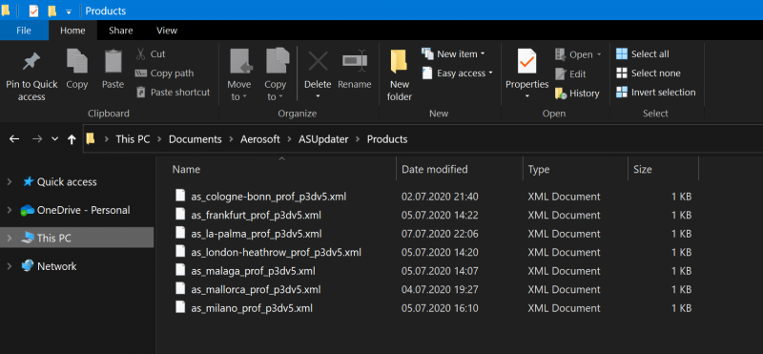
Task: Select Quick access in navigation pane
Action: (67, 181)
